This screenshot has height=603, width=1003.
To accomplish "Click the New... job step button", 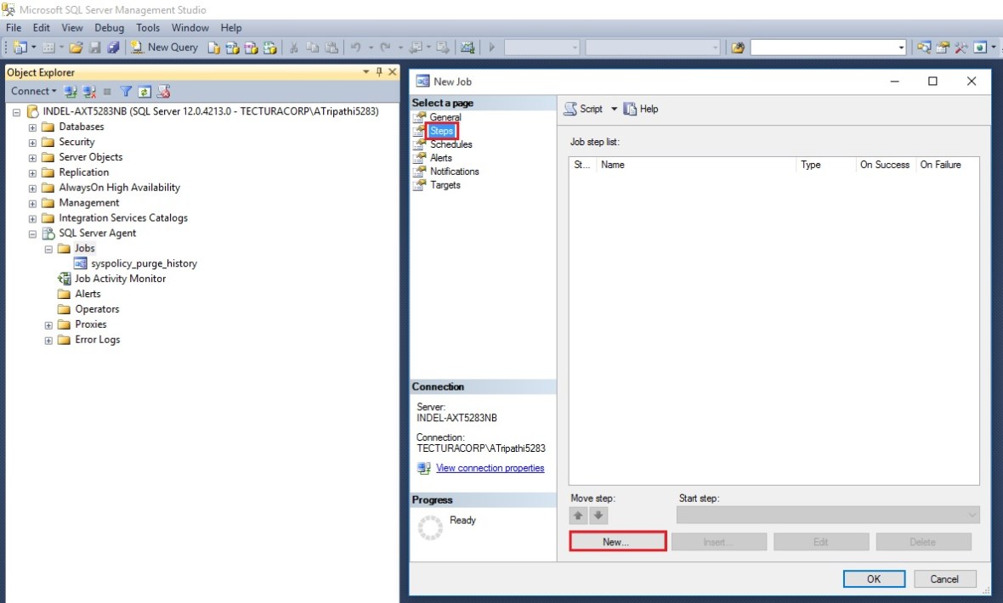I will pos(617,542).
